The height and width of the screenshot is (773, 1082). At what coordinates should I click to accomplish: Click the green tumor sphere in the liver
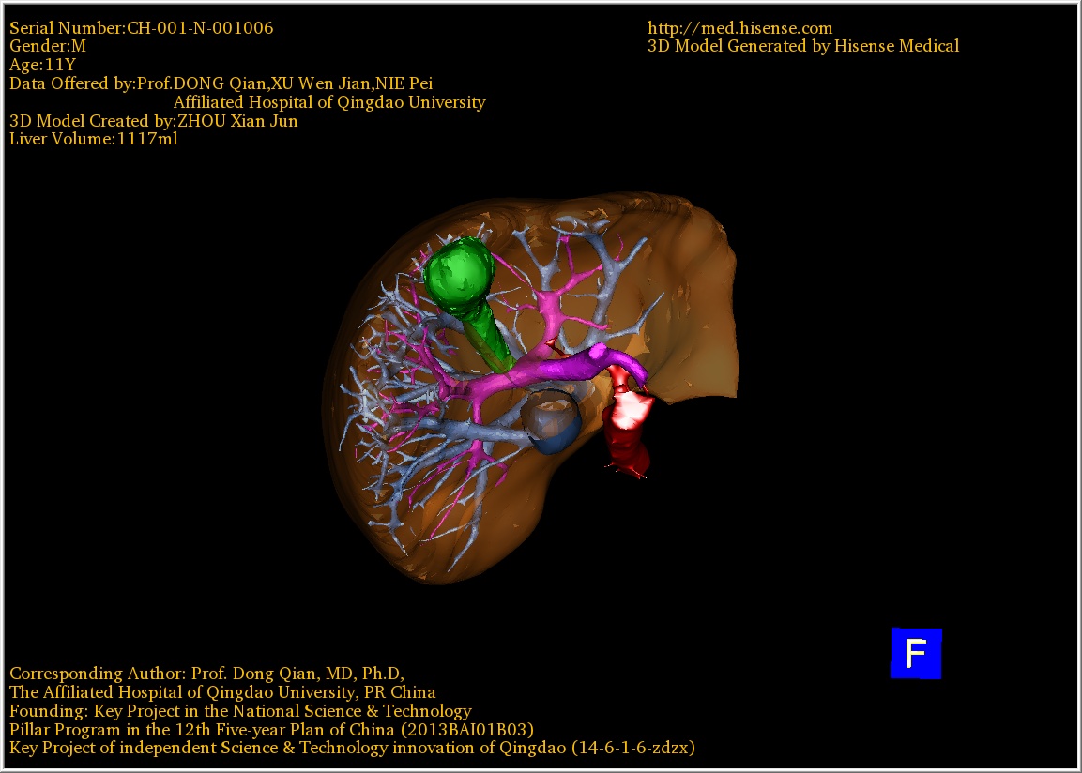[x=460, y=276]
